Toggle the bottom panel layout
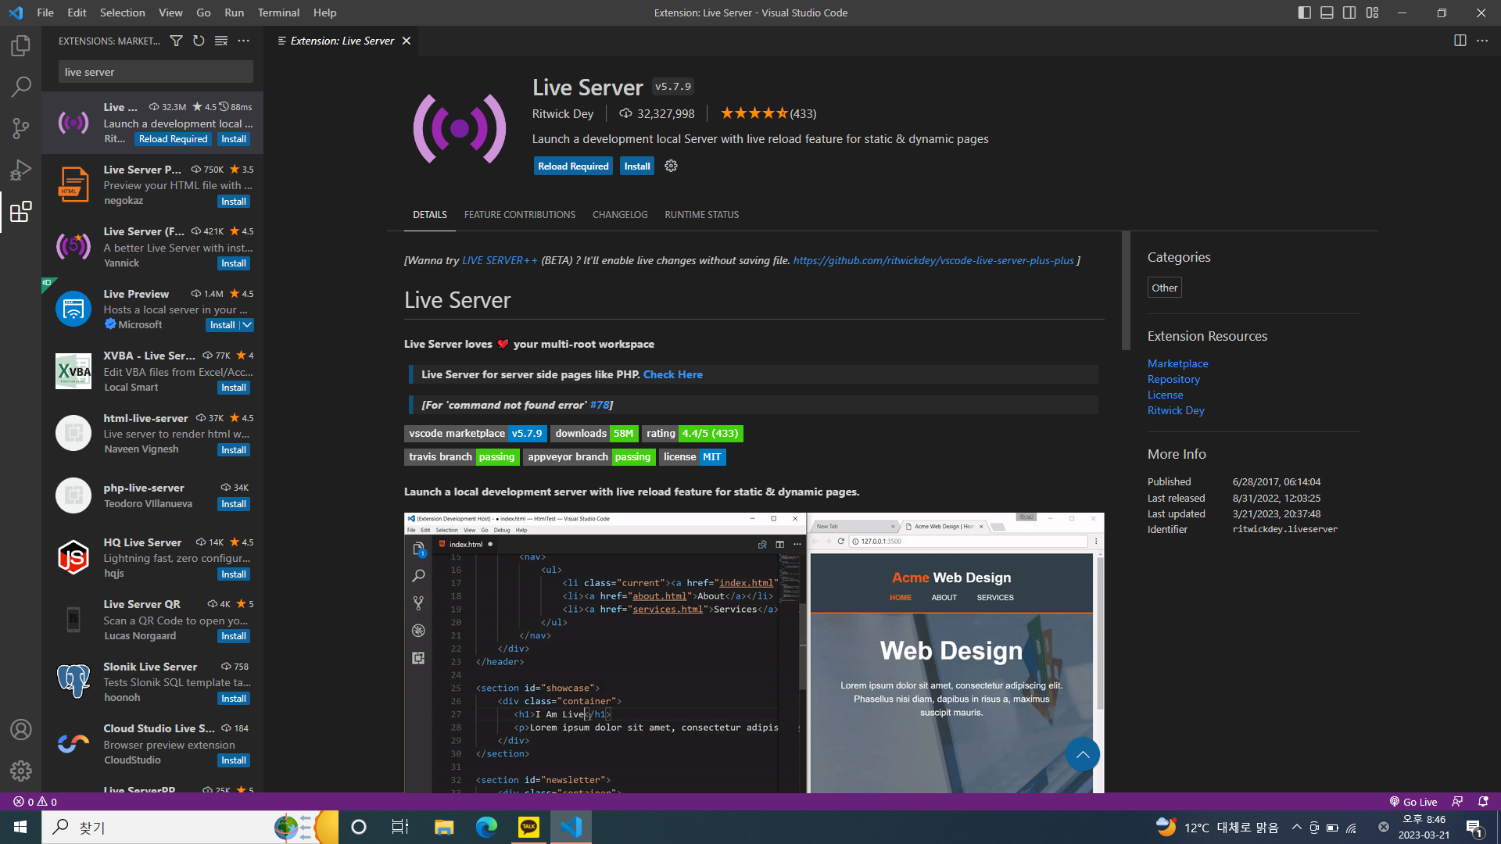 (x=1327, y=13)
